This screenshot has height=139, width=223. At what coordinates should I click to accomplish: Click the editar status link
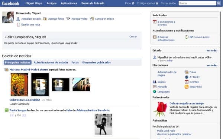click(170, 60)
